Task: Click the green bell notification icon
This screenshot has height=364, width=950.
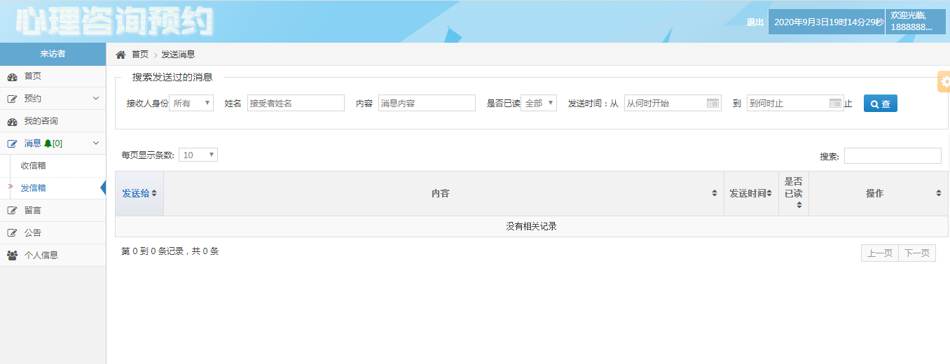Action: click(48, 143)
